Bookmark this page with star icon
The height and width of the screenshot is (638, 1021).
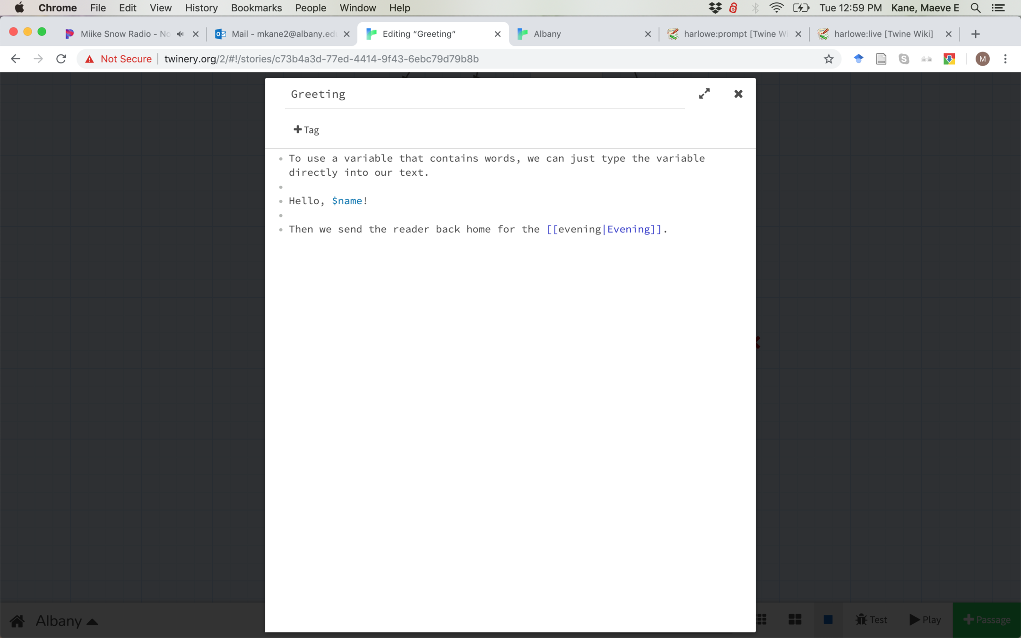click(x=829, y=59)
